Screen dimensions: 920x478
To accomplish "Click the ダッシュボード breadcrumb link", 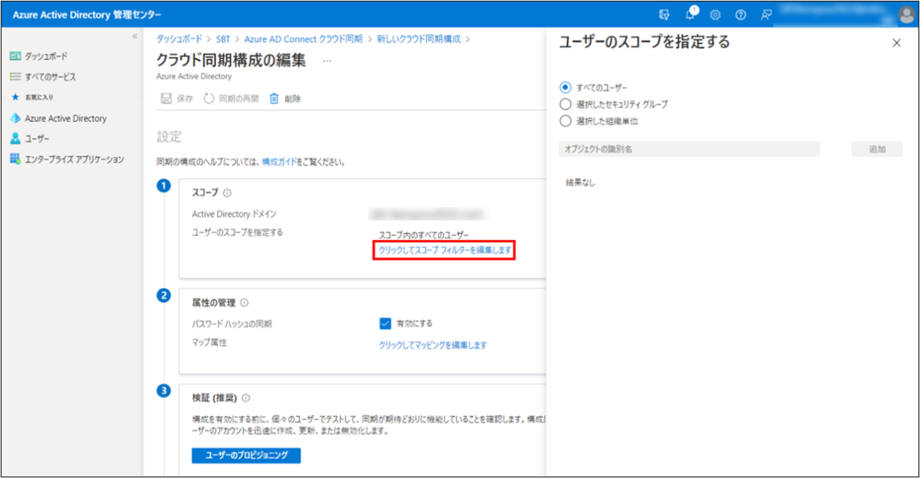I will click(179, 39).
